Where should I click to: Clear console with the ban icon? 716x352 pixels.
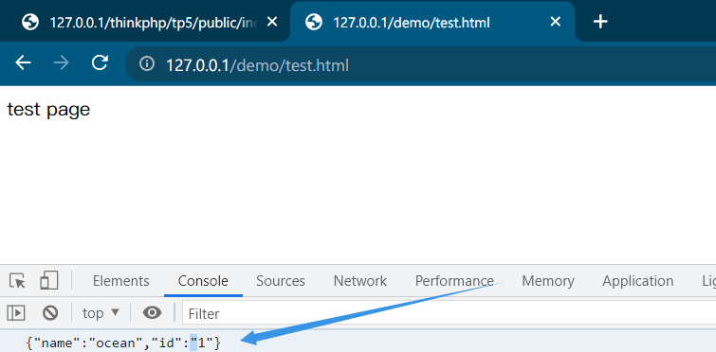[x=50, y=313]
